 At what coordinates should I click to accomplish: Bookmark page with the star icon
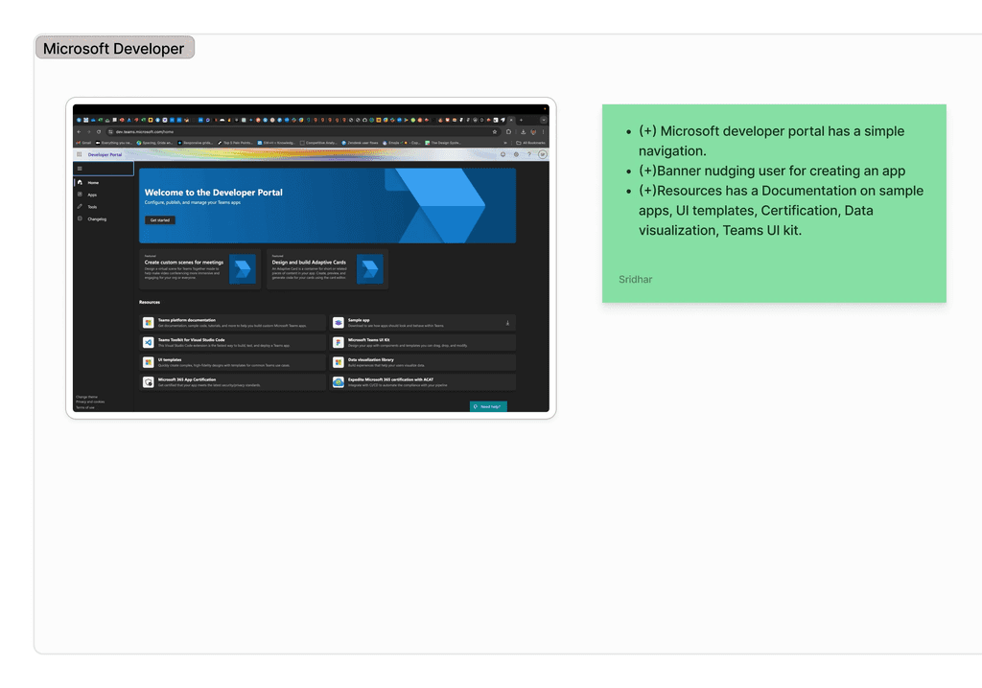pyautogui.click(x=495, y=131)
